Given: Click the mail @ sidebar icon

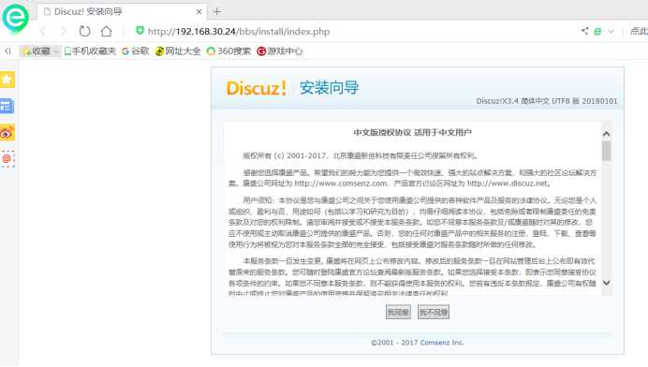Looking at the screenshot, I should 7,159.
